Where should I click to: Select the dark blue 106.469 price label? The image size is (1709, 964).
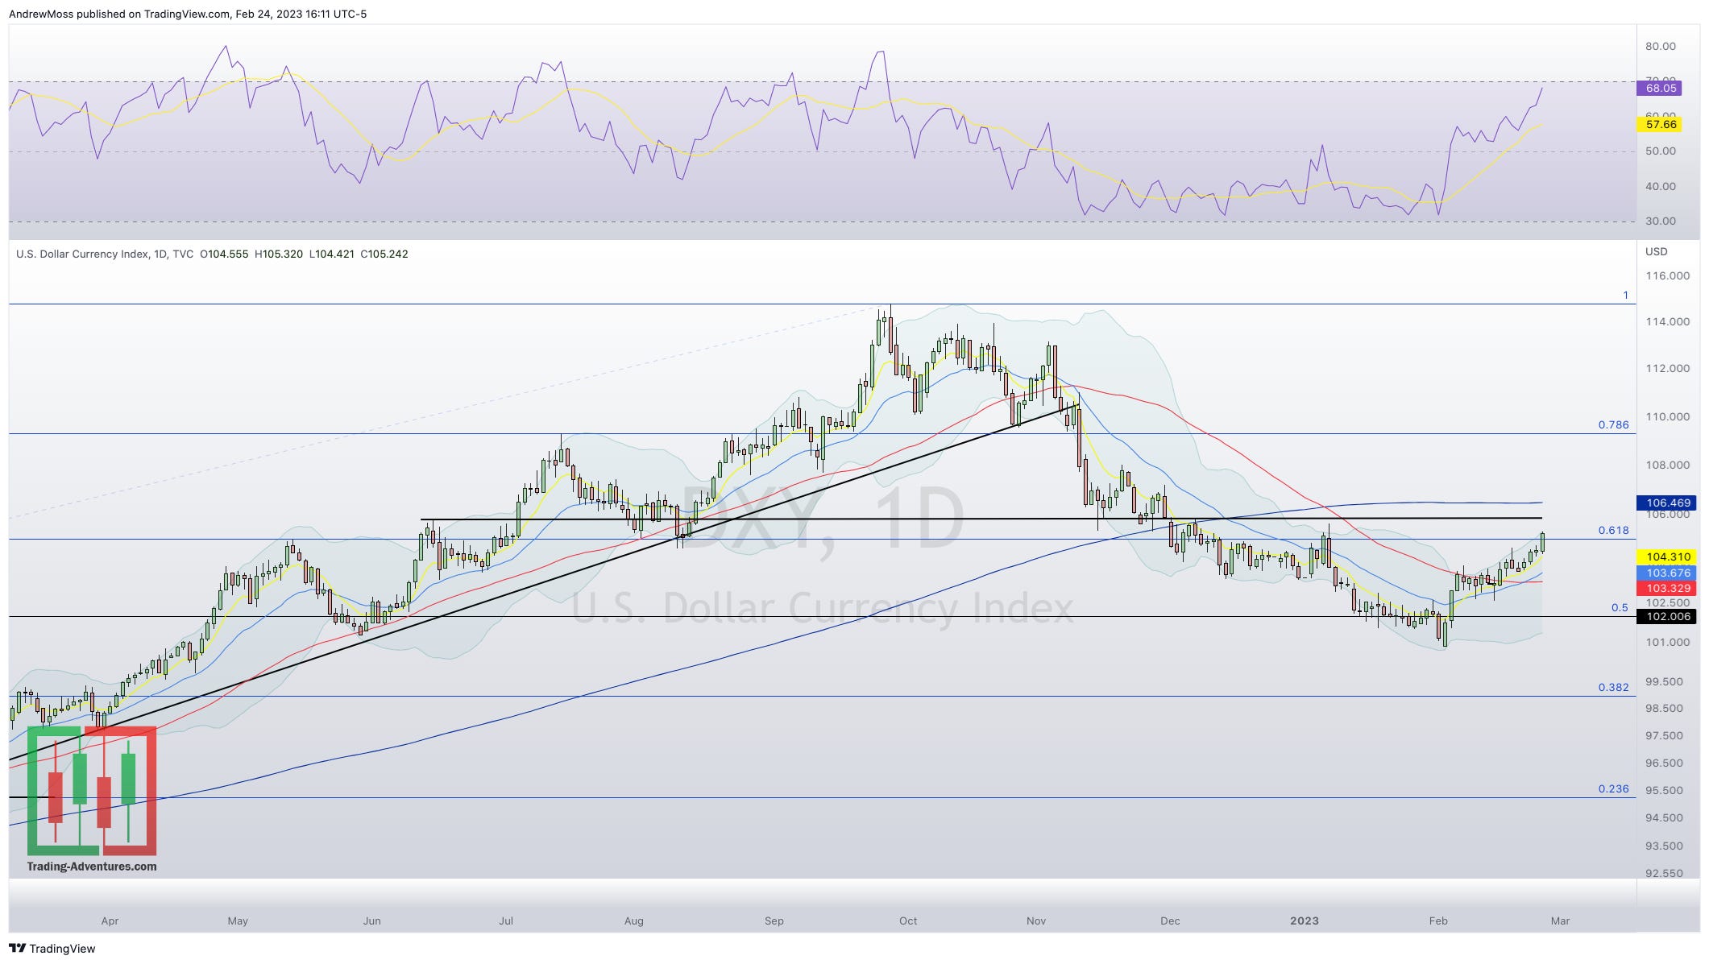[x=1668, y=503]
